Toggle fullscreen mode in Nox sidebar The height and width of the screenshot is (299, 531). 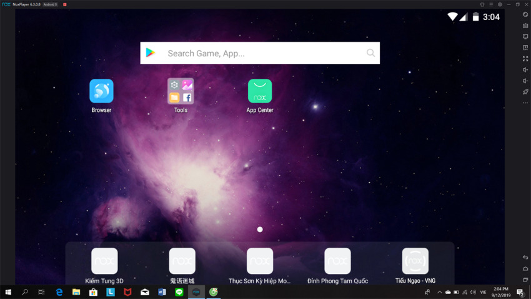pyautogui.click(x=525, y=59)
